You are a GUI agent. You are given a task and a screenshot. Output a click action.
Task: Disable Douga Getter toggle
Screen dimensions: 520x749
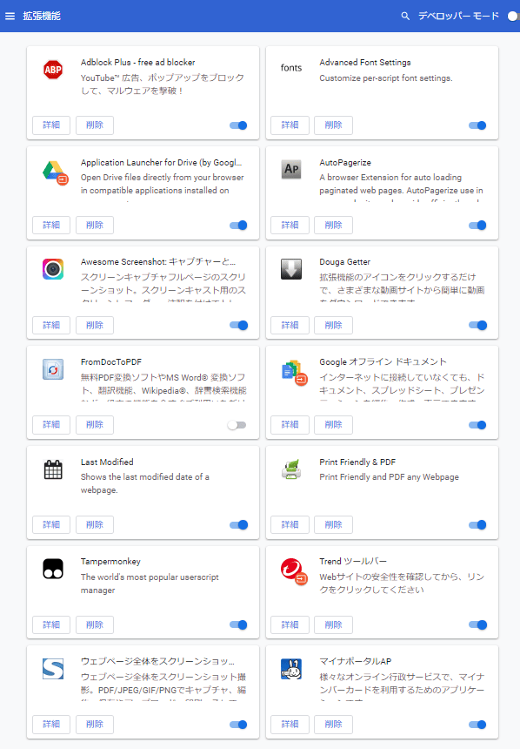477,326
